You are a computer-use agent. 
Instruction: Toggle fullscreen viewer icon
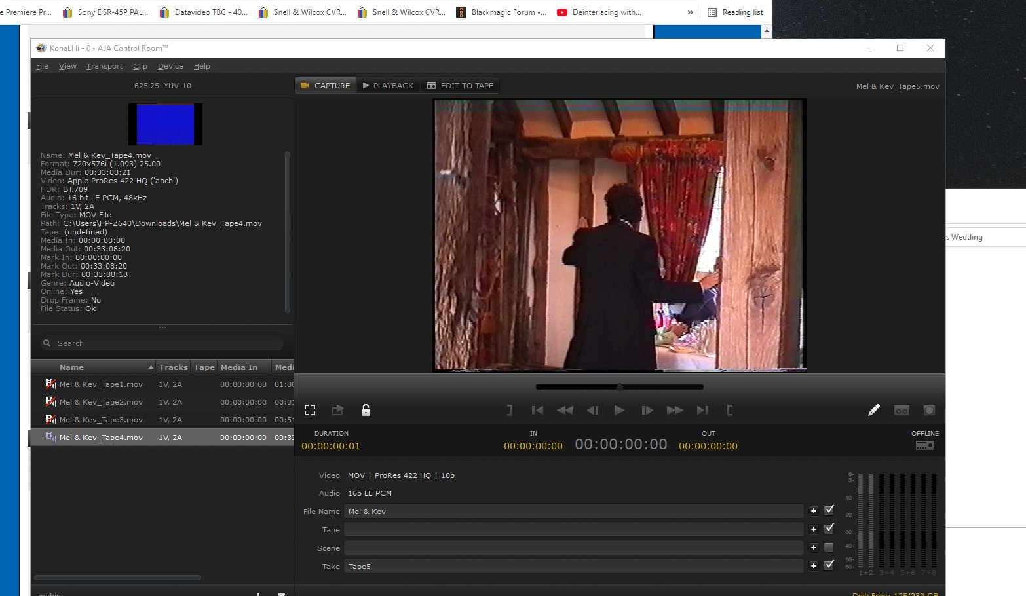pos(310,410)
